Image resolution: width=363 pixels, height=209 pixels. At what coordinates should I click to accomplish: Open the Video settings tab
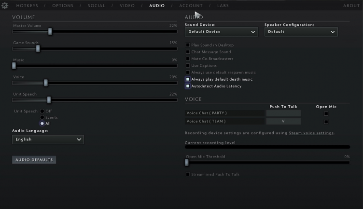127,6
